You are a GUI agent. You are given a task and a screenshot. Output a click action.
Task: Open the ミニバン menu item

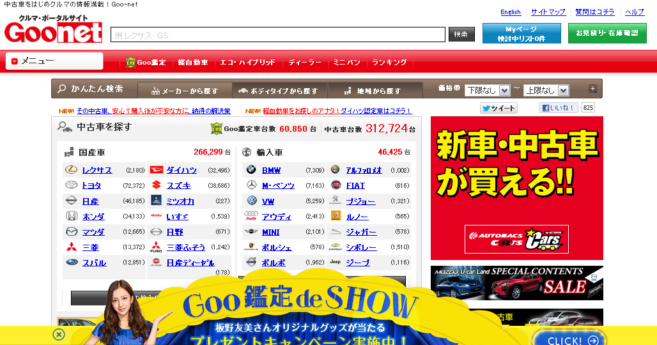346,63
